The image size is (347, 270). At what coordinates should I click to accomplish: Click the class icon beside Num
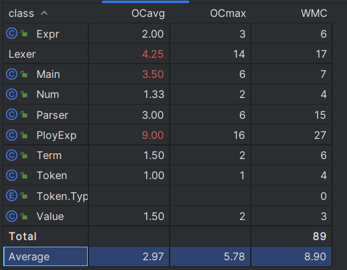click(12, 94)
